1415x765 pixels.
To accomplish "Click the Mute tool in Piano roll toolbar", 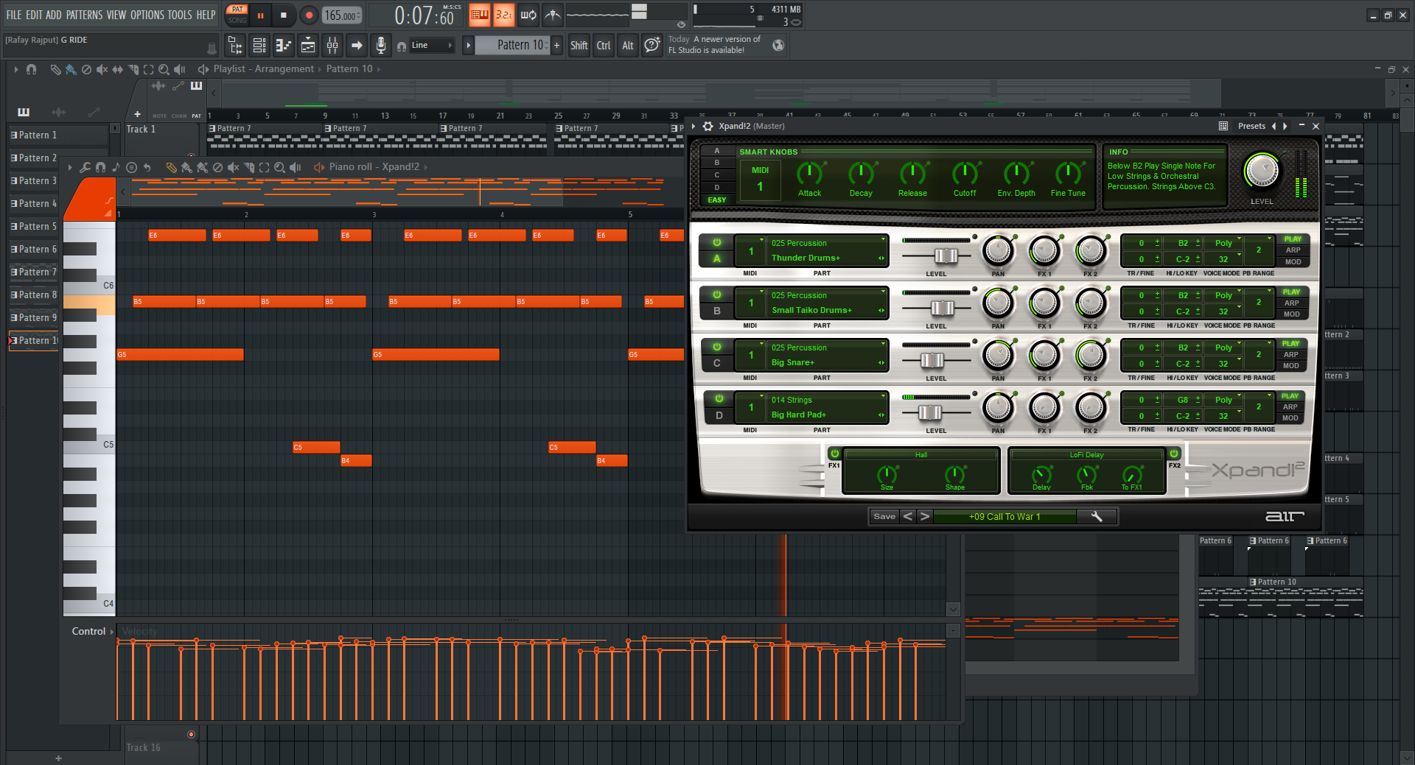I will click(x=233, y=168).
